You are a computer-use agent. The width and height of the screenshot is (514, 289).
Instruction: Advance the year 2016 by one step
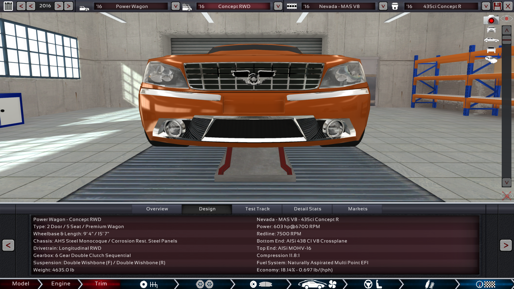coord(59,6)
